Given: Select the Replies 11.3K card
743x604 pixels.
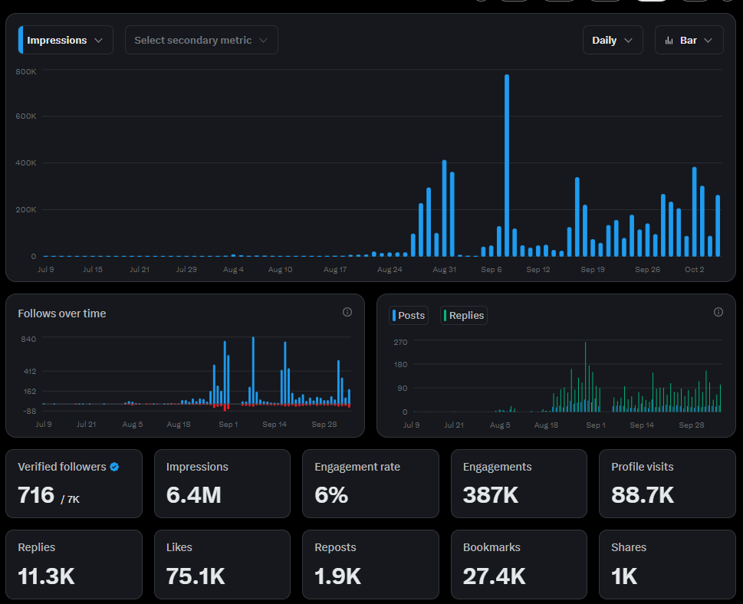Looking at the screenshot, I should 74,564.
